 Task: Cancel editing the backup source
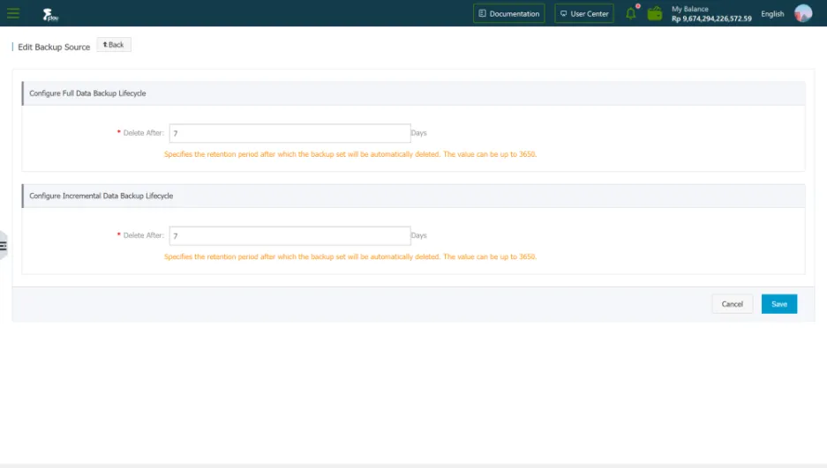point(732,304)
